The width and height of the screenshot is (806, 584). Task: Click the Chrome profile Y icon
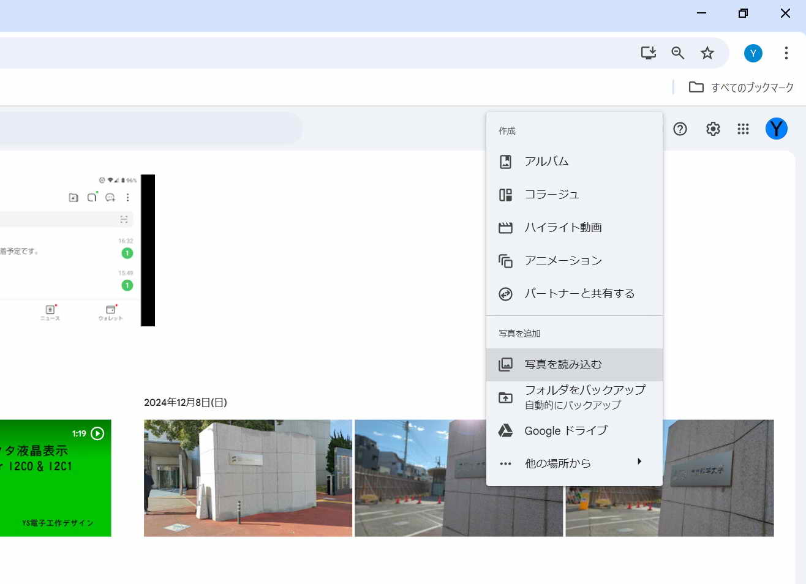click(753, 53)
